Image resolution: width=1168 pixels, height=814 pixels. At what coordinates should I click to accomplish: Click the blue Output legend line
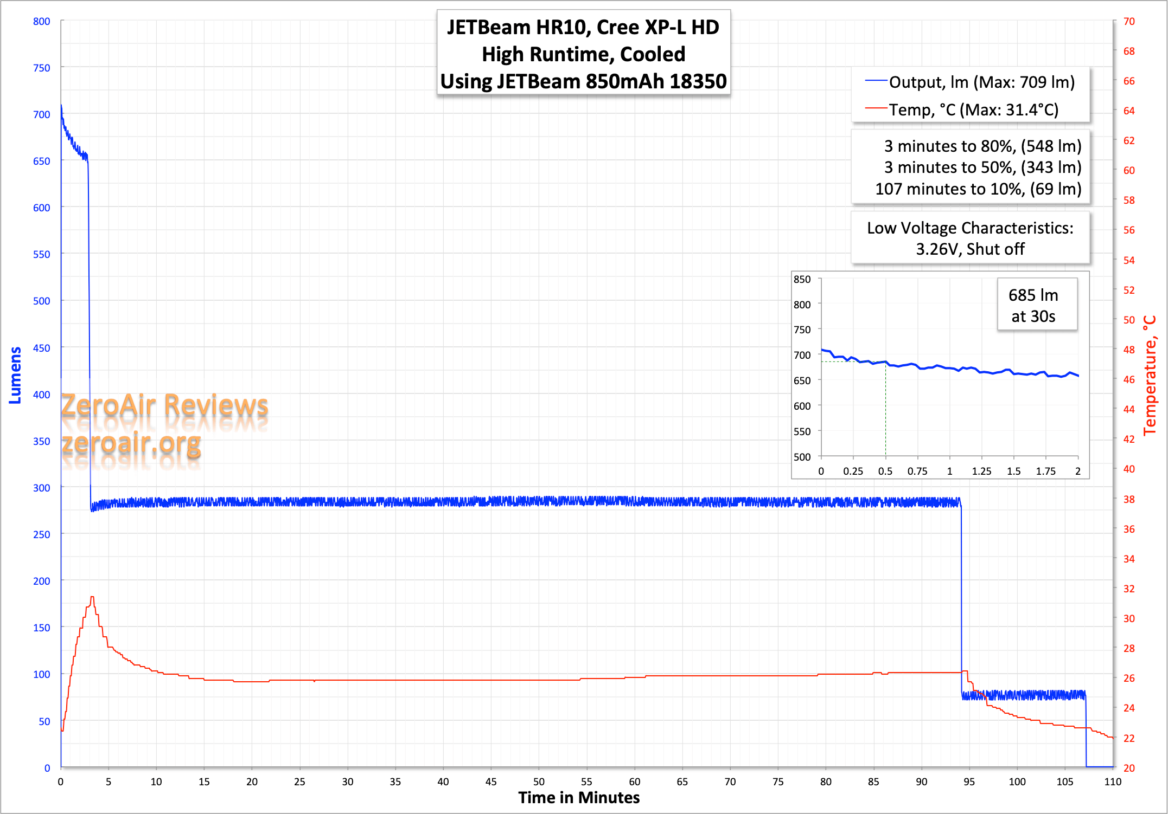tap(876, 81)
